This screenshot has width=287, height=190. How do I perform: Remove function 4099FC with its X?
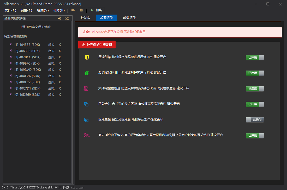tap(60, 63)
